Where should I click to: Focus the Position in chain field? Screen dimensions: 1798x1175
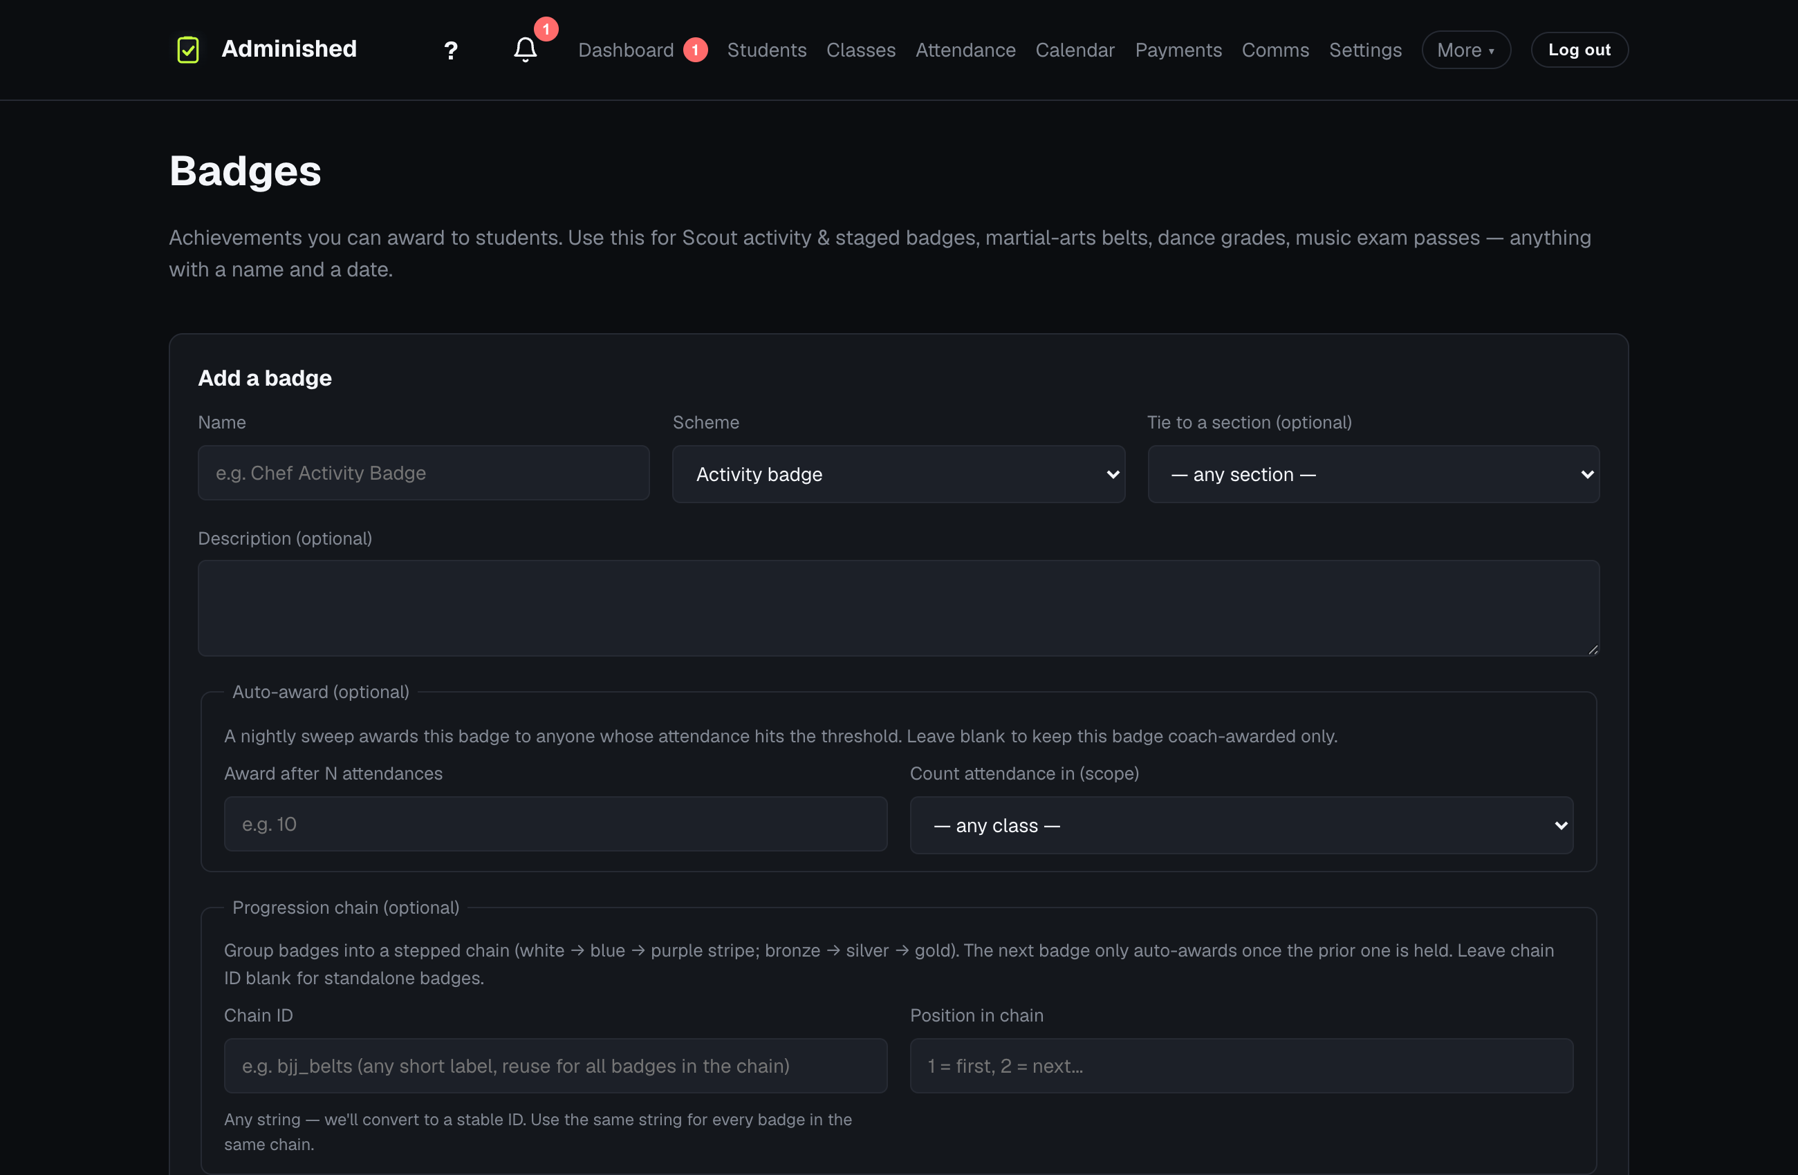tap(1241, 1066)
